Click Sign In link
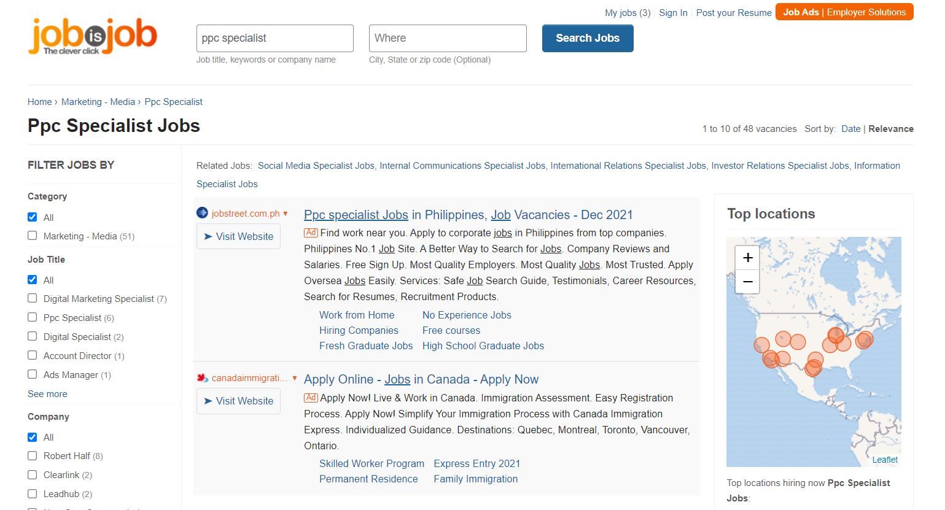 click(x=673, y=13)
